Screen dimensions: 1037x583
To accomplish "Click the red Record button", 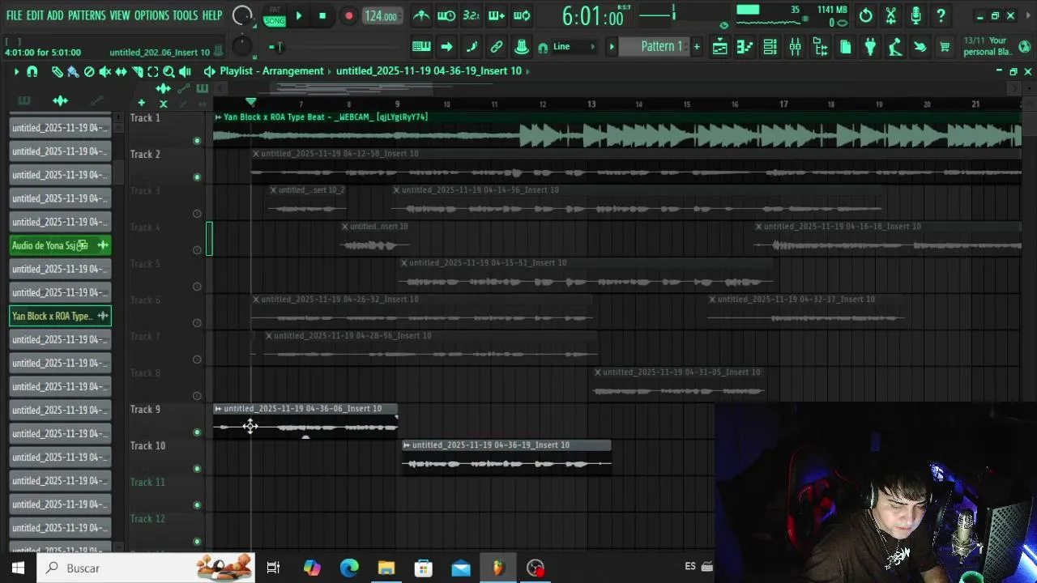I will [348, 15].
